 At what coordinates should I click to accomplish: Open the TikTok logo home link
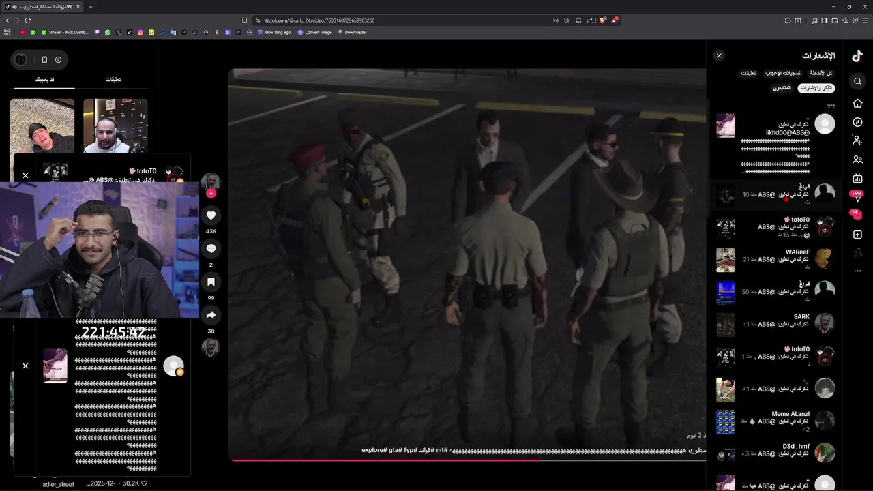coord(857,57)
